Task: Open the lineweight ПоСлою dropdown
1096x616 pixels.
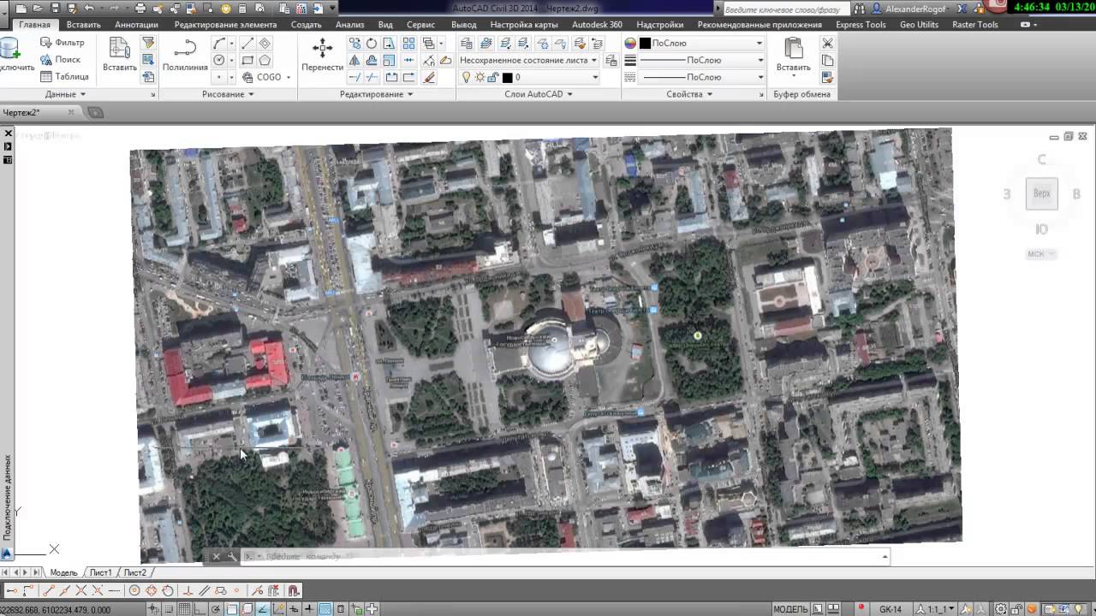Action: click(x=759, y=60)
